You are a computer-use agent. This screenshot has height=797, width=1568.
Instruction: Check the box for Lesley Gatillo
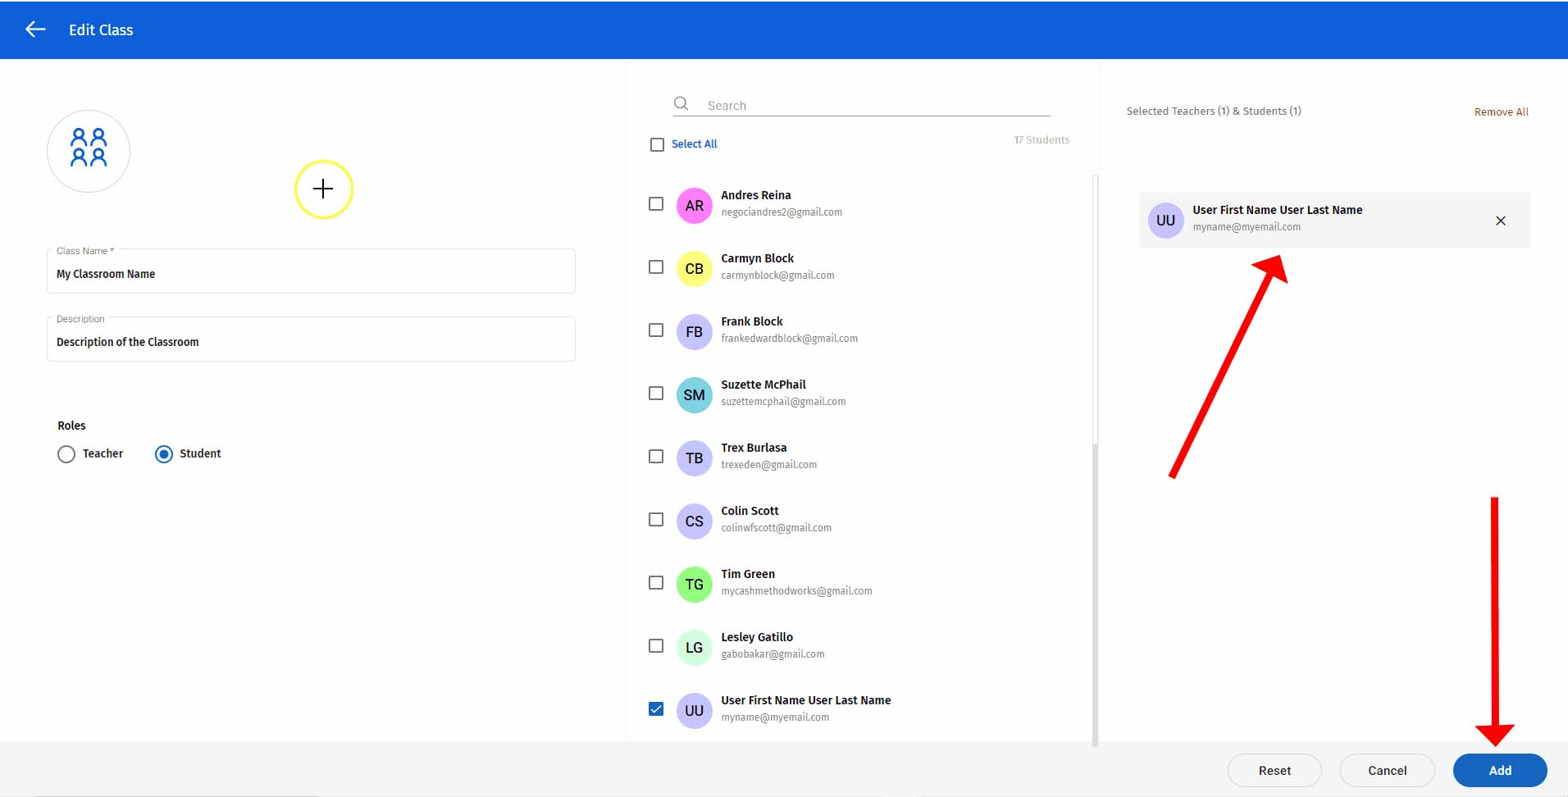(656, 645)
